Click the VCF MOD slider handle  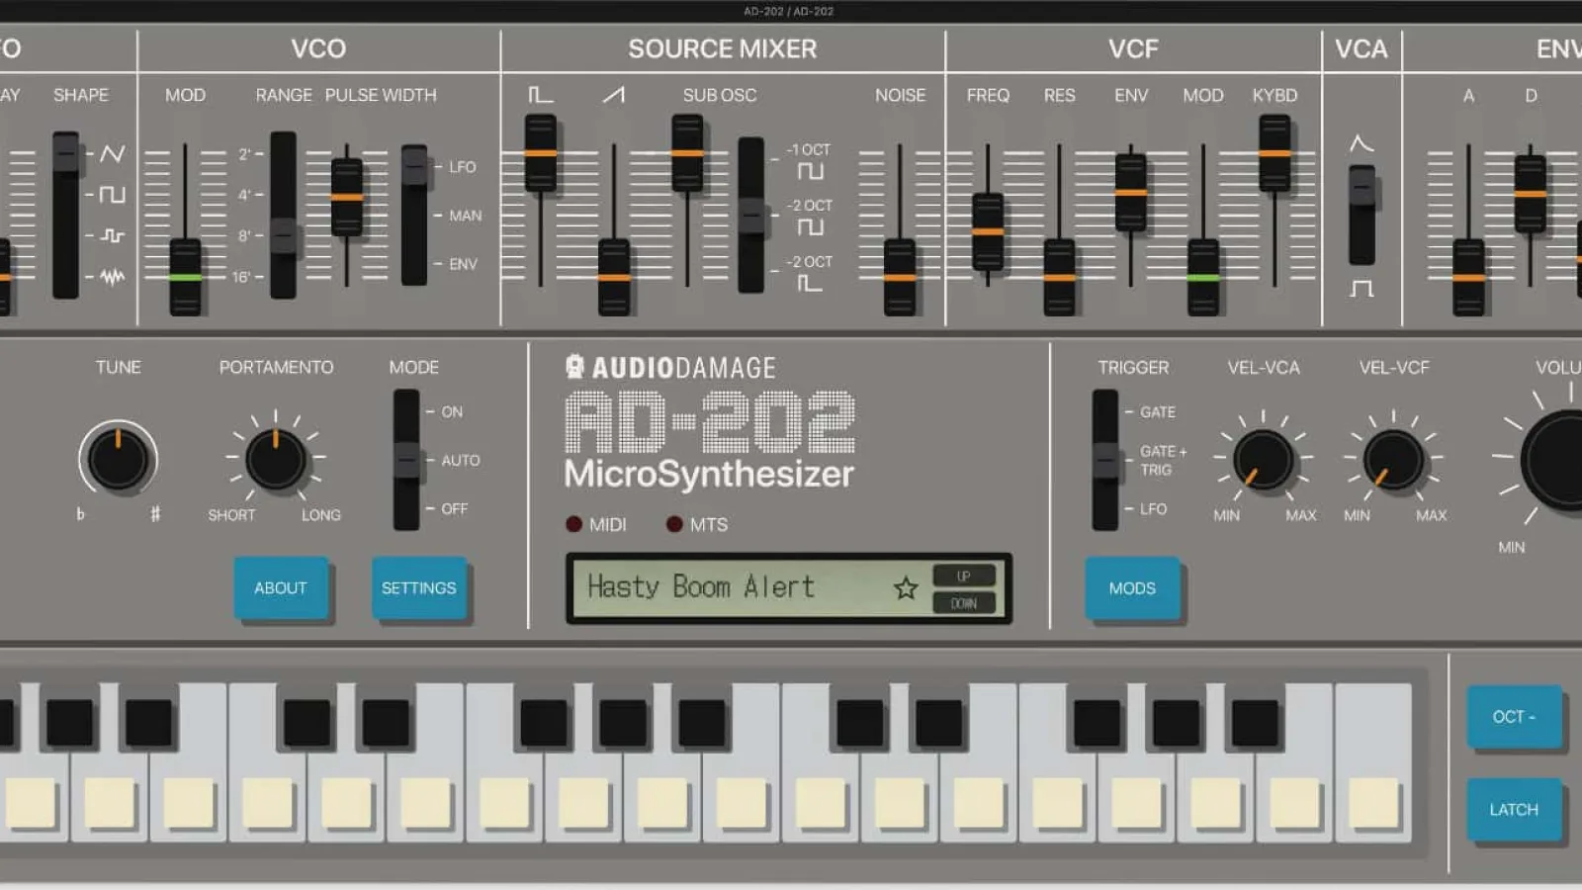coord(1202,277)
